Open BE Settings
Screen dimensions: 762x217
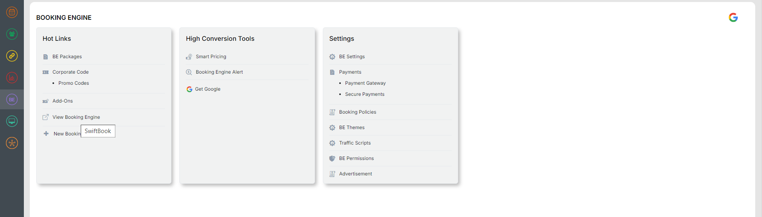(x=352, y=57)
